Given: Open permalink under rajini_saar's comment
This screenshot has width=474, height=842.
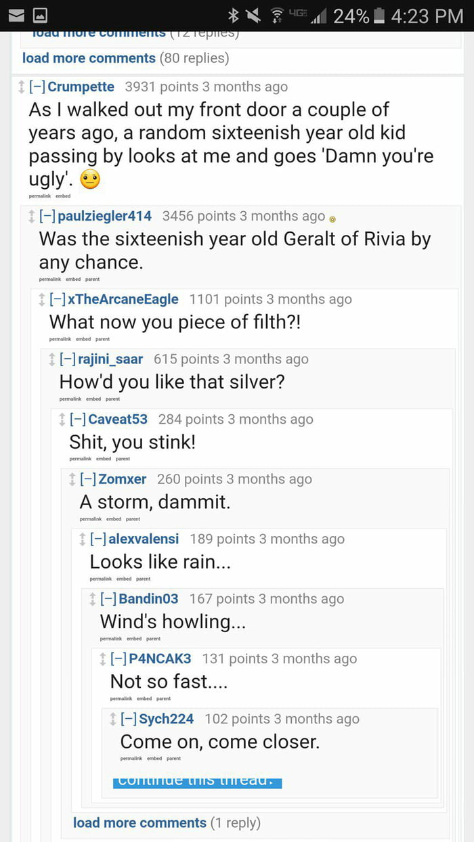Looking at the screenshot, I should point(70,399).
